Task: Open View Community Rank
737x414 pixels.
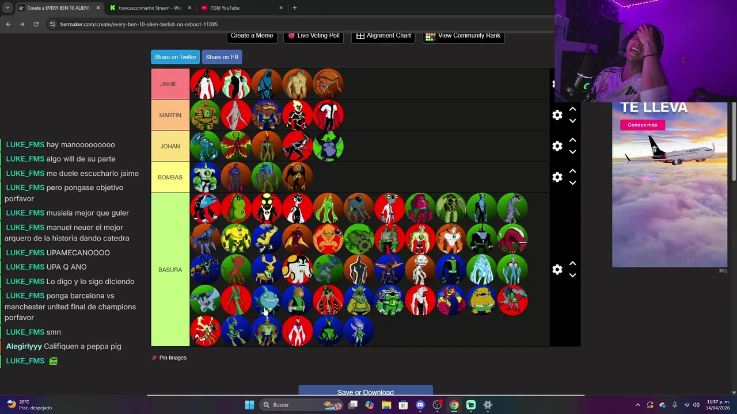Action: point(464,36)
